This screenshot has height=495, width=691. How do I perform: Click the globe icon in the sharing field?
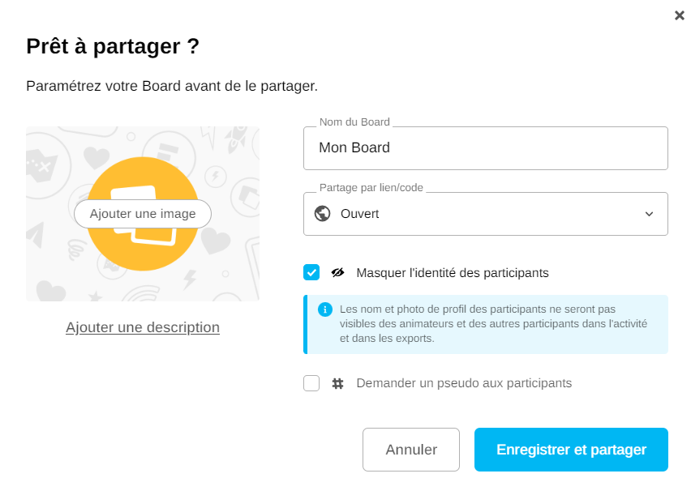(322, 214)
